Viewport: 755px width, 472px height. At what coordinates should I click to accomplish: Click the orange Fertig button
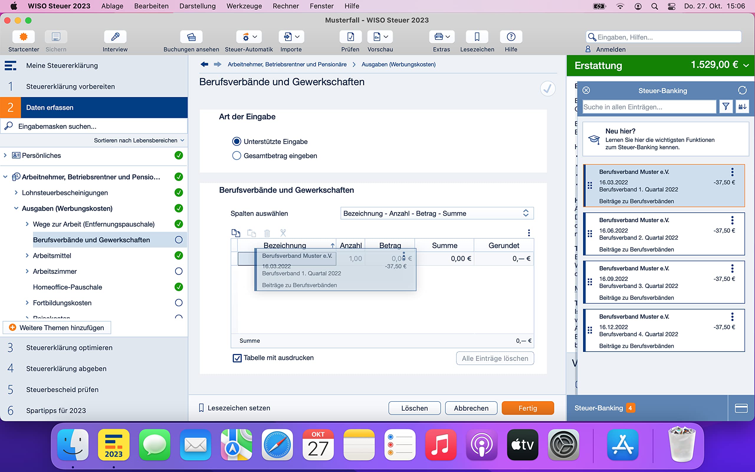coord(528,408)
